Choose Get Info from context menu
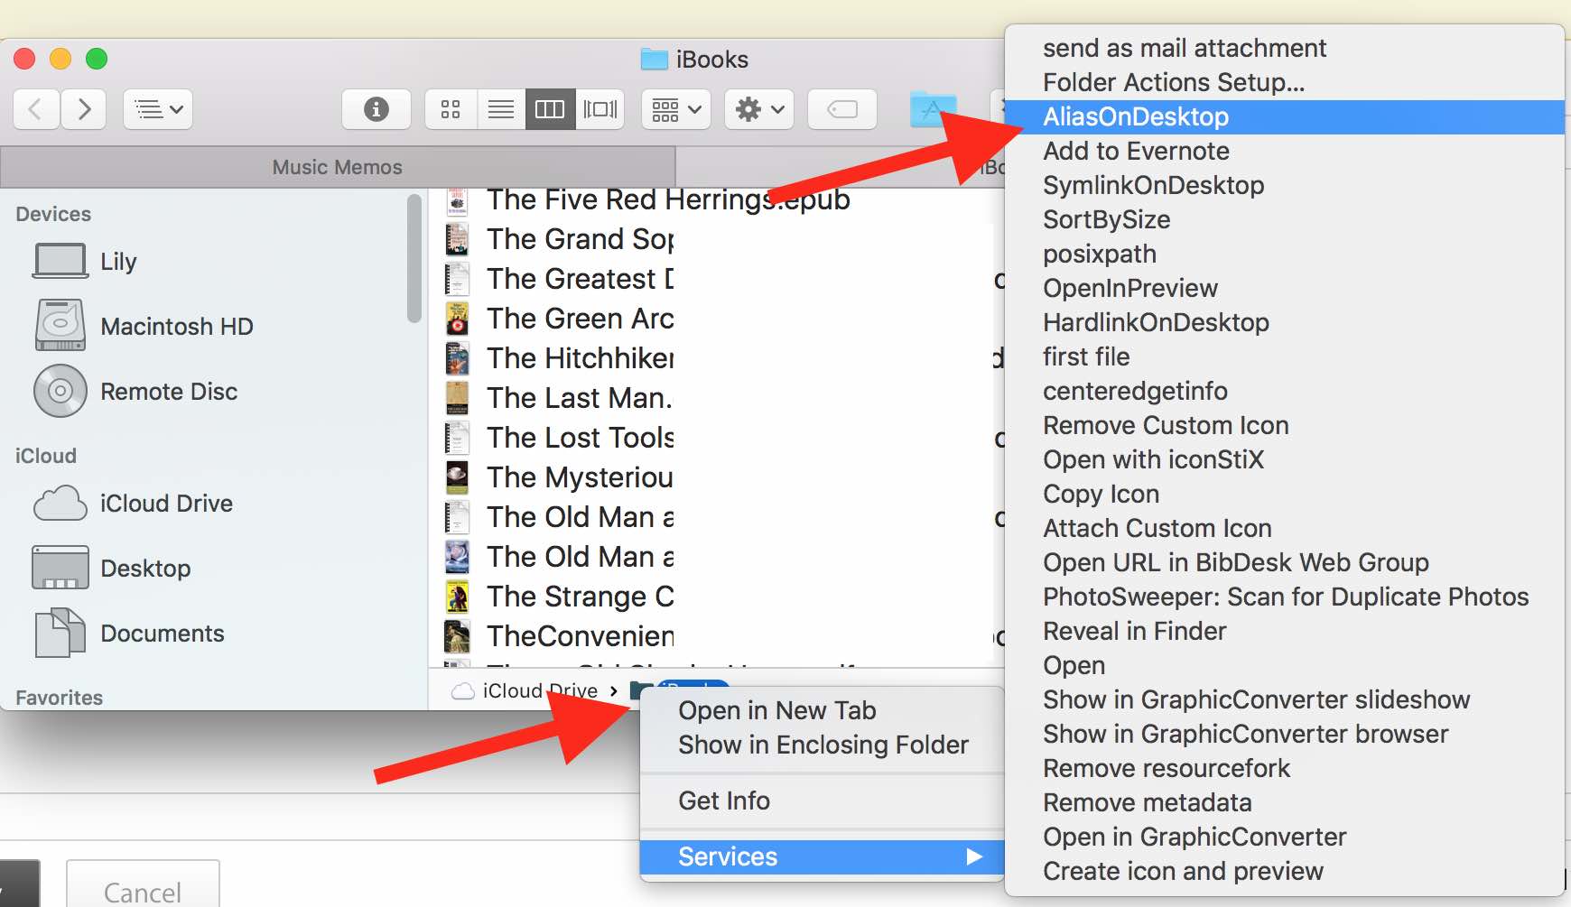 (x=822, y=801)
